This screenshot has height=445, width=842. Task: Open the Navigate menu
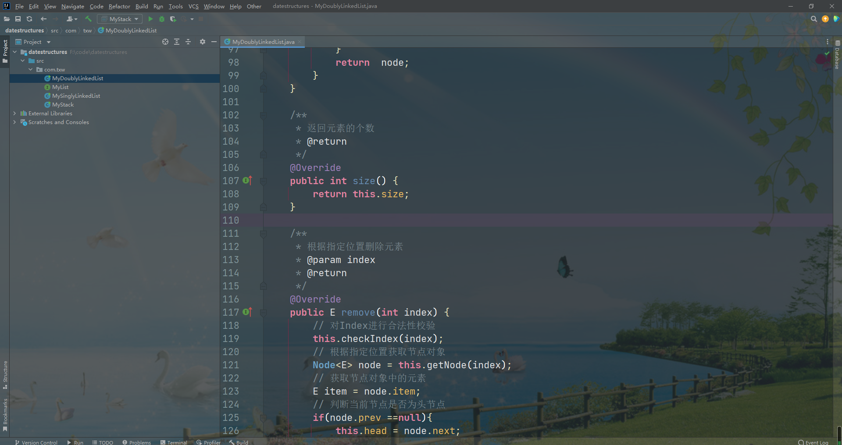(x=73, y=6)
